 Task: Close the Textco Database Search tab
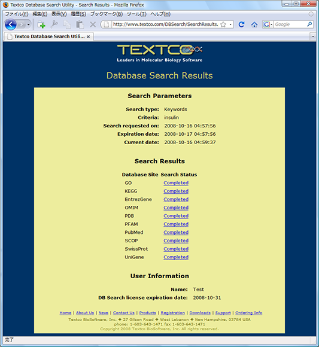88,36
